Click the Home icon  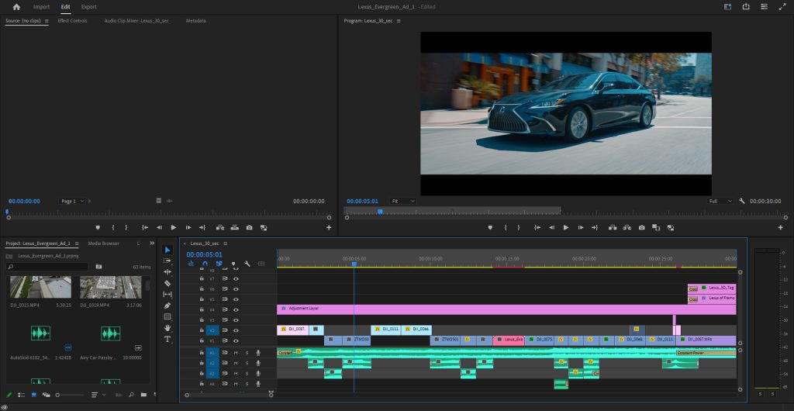click(x=16, y=7)
